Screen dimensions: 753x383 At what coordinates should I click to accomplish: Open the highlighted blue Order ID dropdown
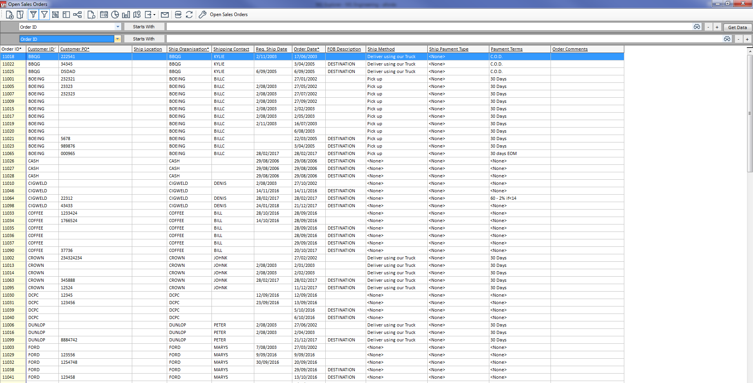coord(117,39)
